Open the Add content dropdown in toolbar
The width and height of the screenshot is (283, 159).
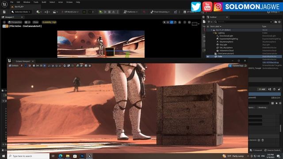[x=39, y=12]
